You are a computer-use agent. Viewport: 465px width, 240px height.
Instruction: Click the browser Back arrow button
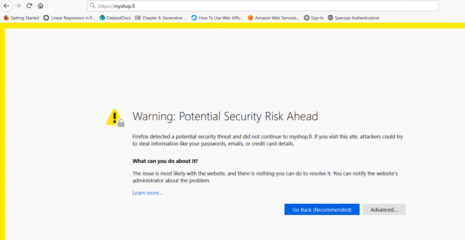(x=7, y=6)
